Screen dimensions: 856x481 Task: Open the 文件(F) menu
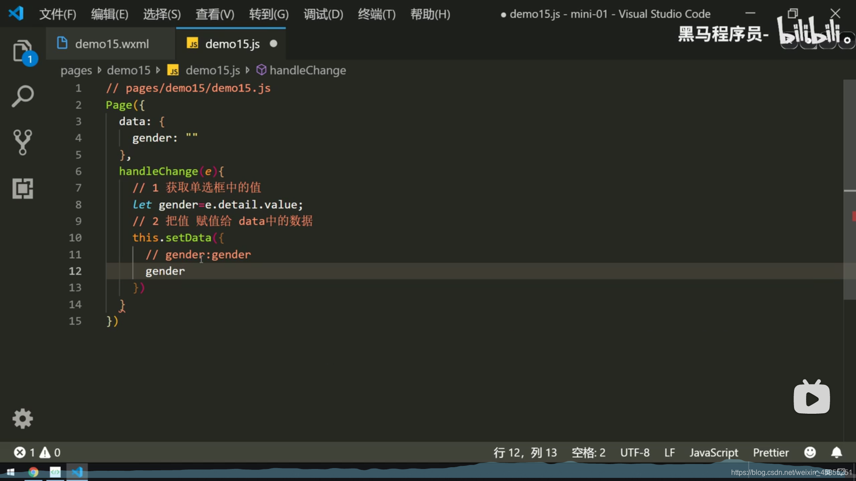click(58, 14)
